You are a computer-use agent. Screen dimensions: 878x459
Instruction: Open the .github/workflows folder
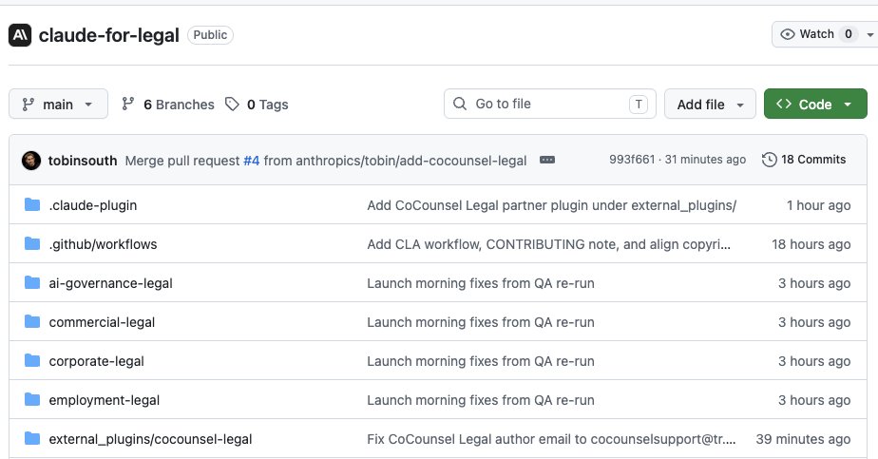click(103, 244)
